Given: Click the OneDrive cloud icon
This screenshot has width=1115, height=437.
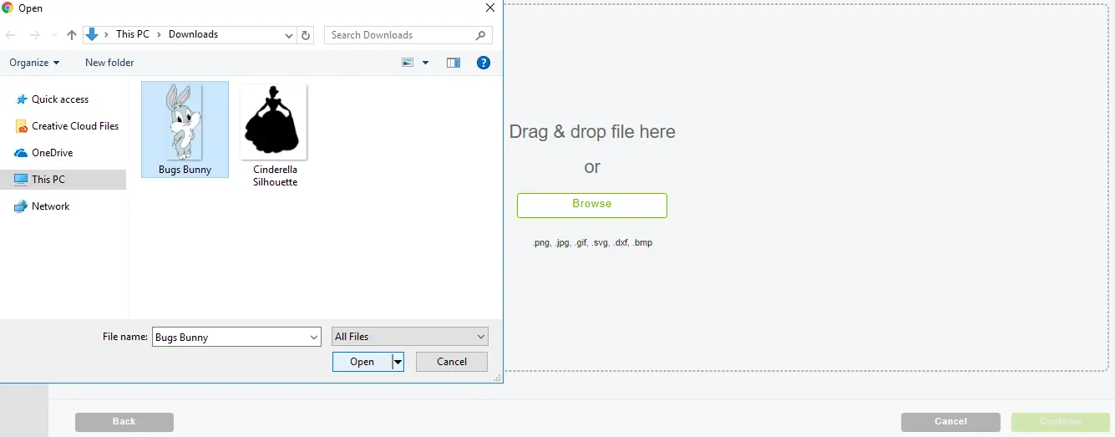Looking at the screenshot, I should [x=22, y=153].
